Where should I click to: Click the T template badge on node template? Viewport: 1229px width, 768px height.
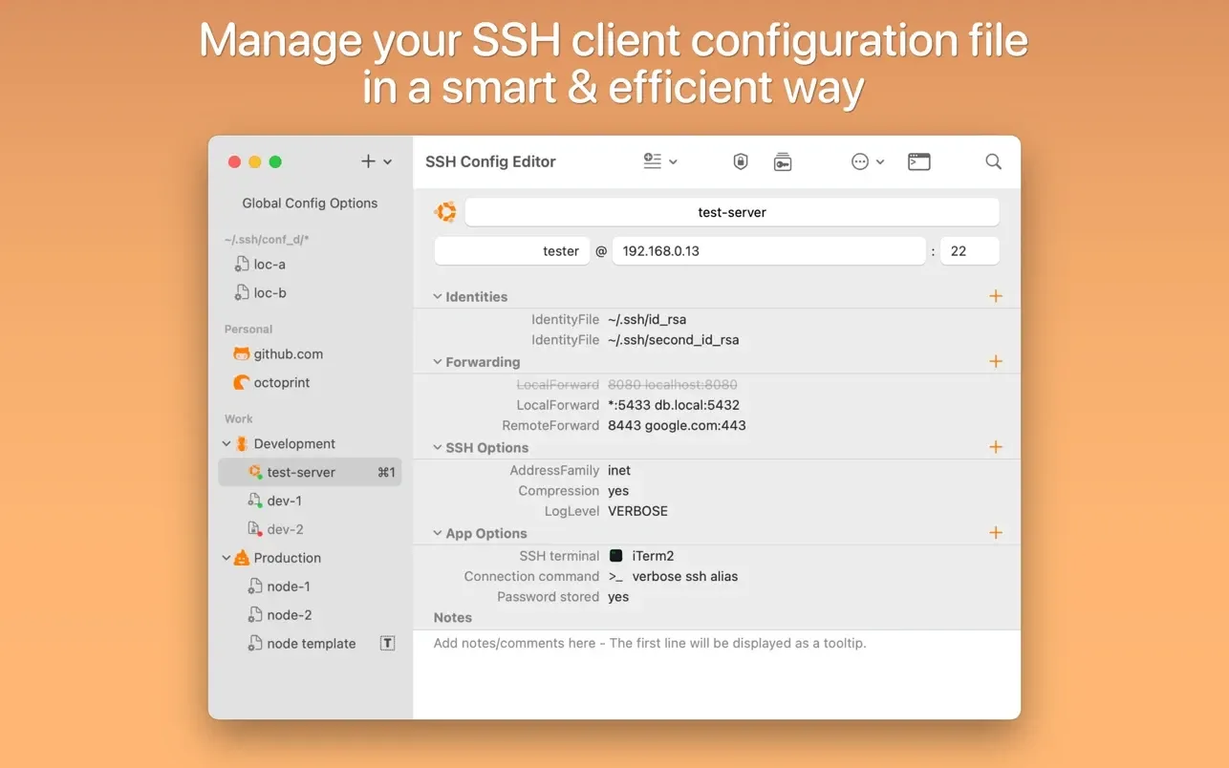coord(387,643)
